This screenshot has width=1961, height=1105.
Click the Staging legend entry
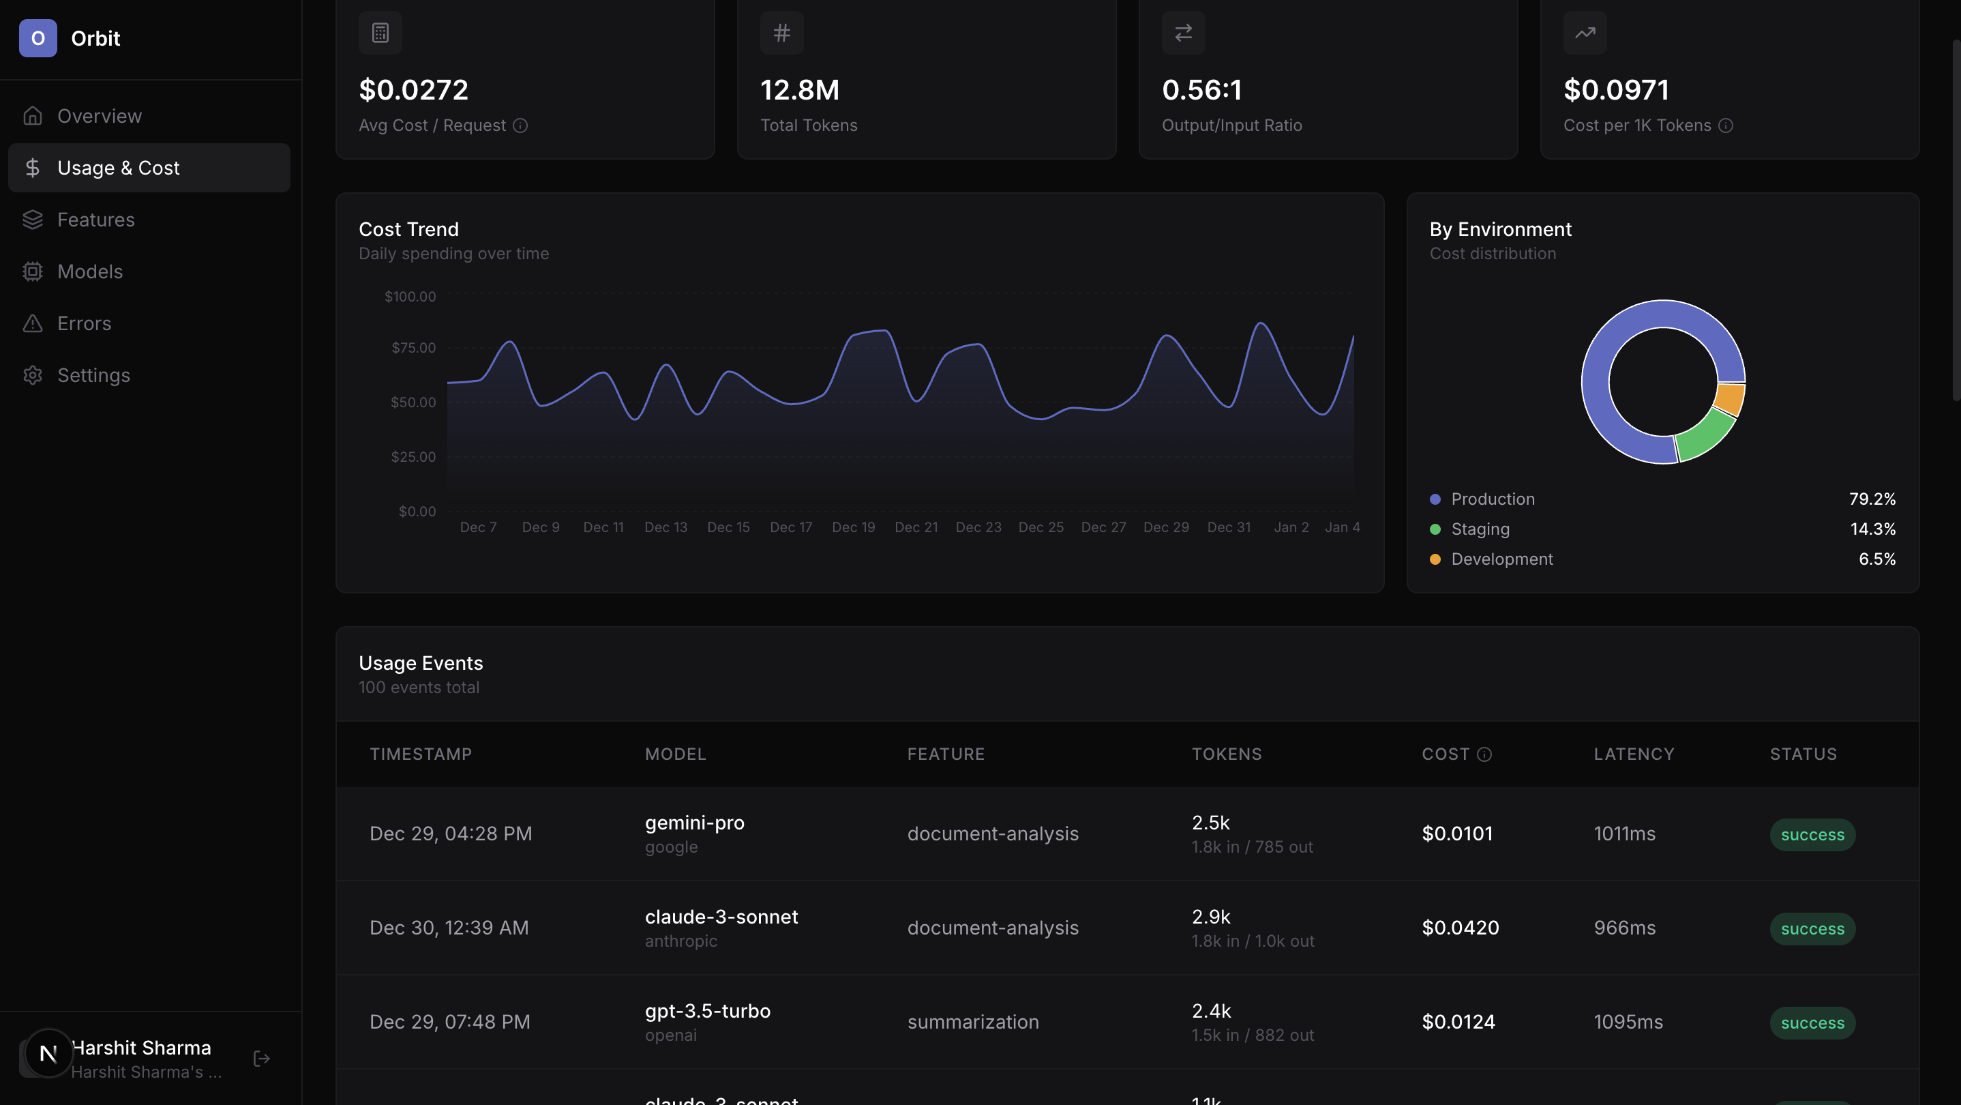(x=1480, y=529)
